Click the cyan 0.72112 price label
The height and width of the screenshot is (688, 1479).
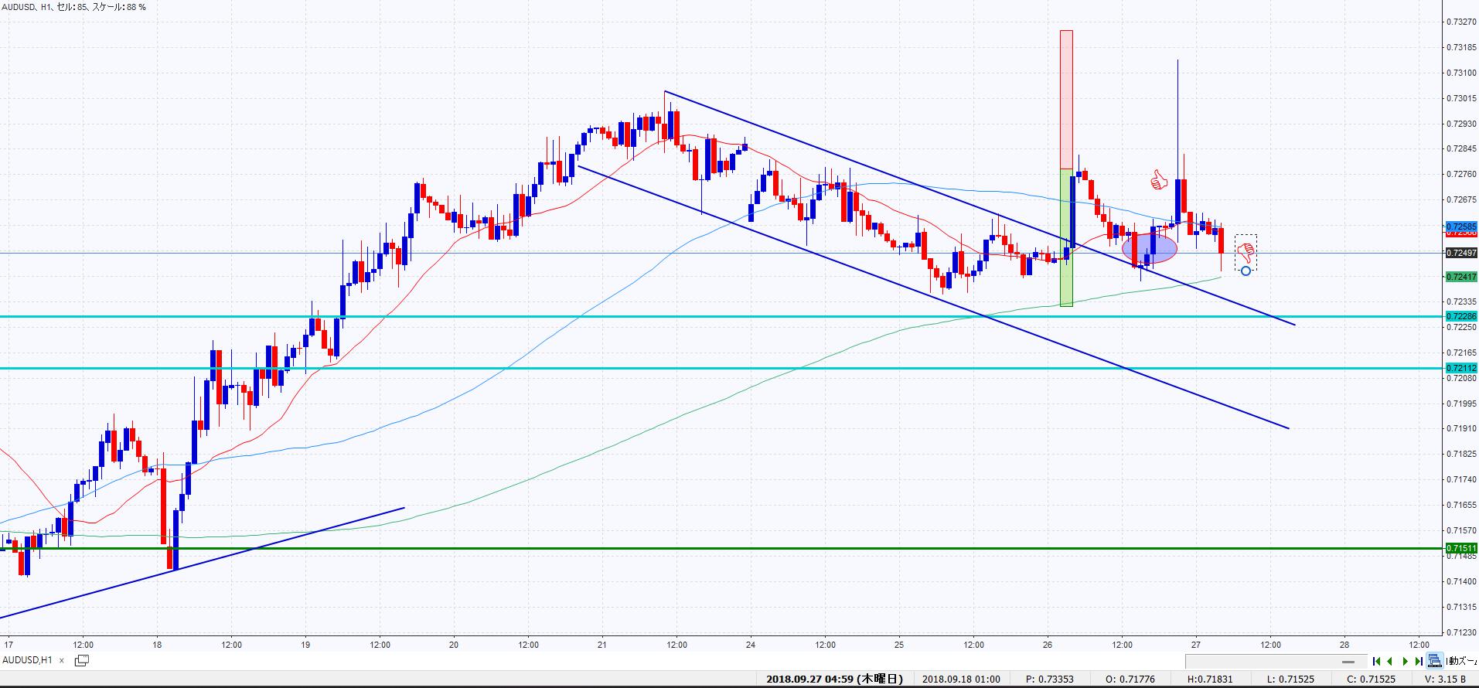tap(1460, 368)
